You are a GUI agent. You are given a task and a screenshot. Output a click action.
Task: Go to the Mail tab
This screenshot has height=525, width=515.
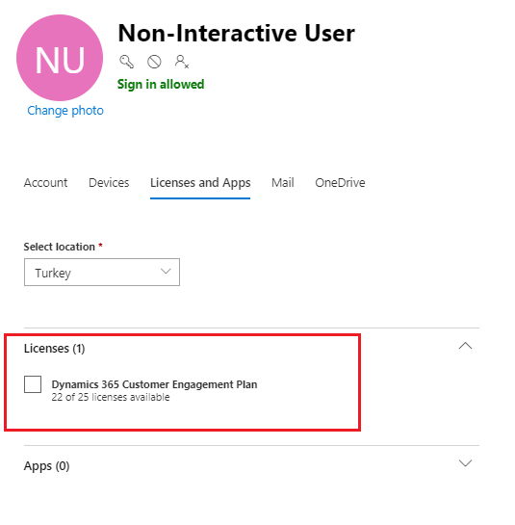[283, 183]
